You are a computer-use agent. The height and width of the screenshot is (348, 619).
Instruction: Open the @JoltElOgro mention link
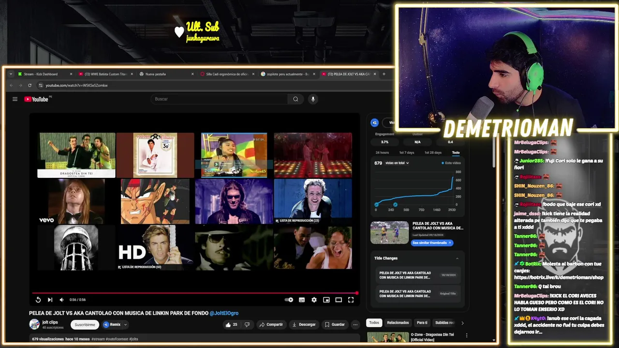[x=224, y=313]
